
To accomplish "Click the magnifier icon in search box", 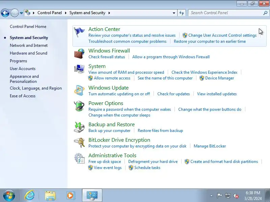I will pyautogui.click(x=265, y=13).
